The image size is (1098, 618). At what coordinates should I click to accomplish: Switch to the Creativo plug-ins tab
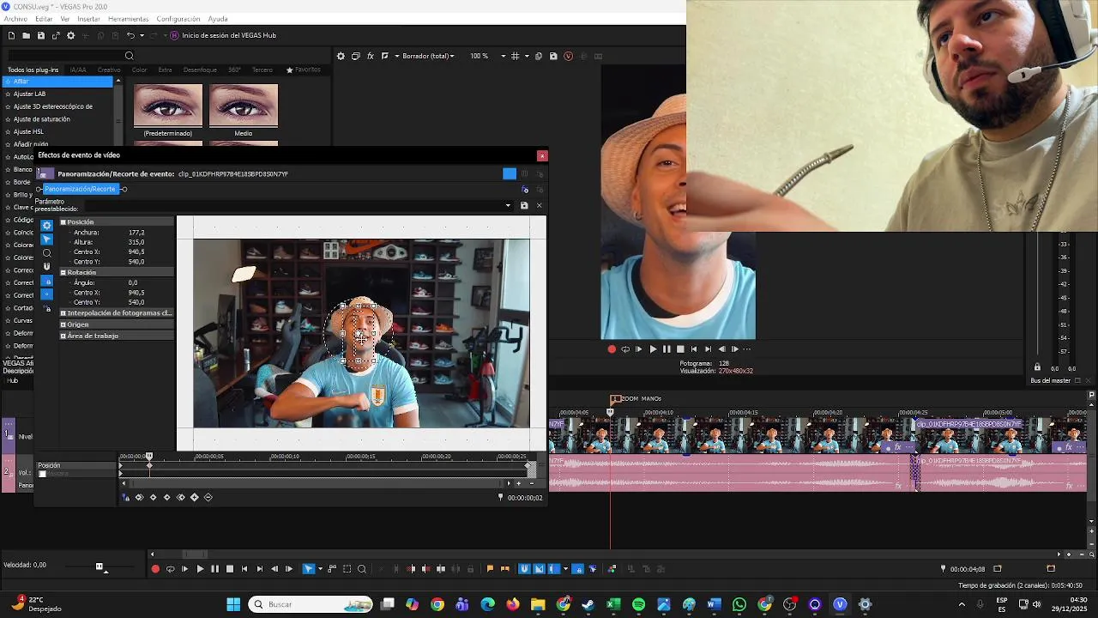109,70
